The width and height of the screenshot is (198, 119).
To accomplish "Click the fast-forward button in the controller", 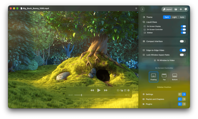I will click(106, 90).
